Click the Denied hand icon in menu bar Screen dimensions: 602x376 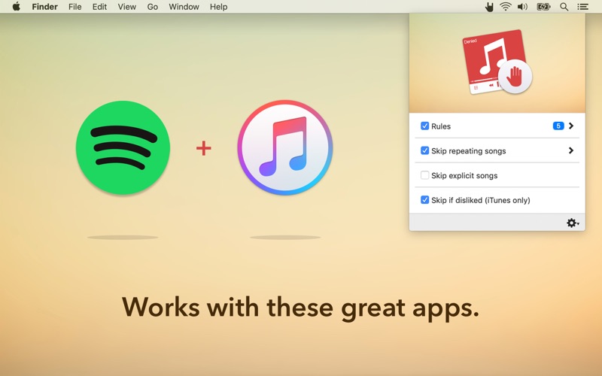488,7
